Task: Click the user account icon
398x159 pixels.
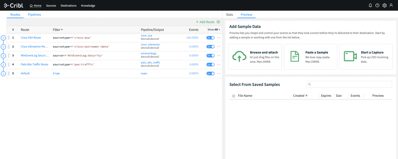Action: (x=391, y=5)
